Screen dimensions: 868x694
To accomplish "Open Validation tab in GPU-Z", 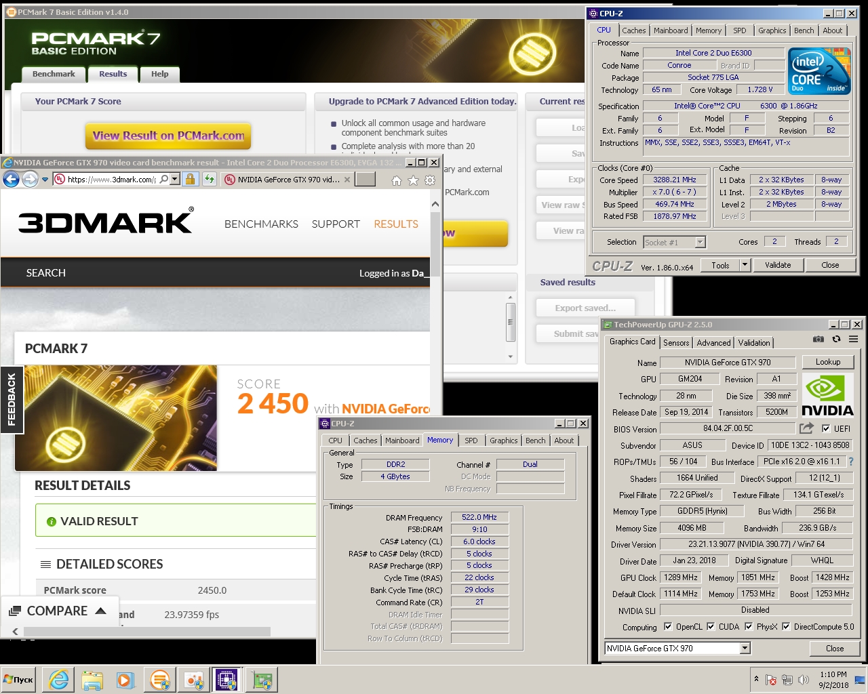I will tap(754, 343).
